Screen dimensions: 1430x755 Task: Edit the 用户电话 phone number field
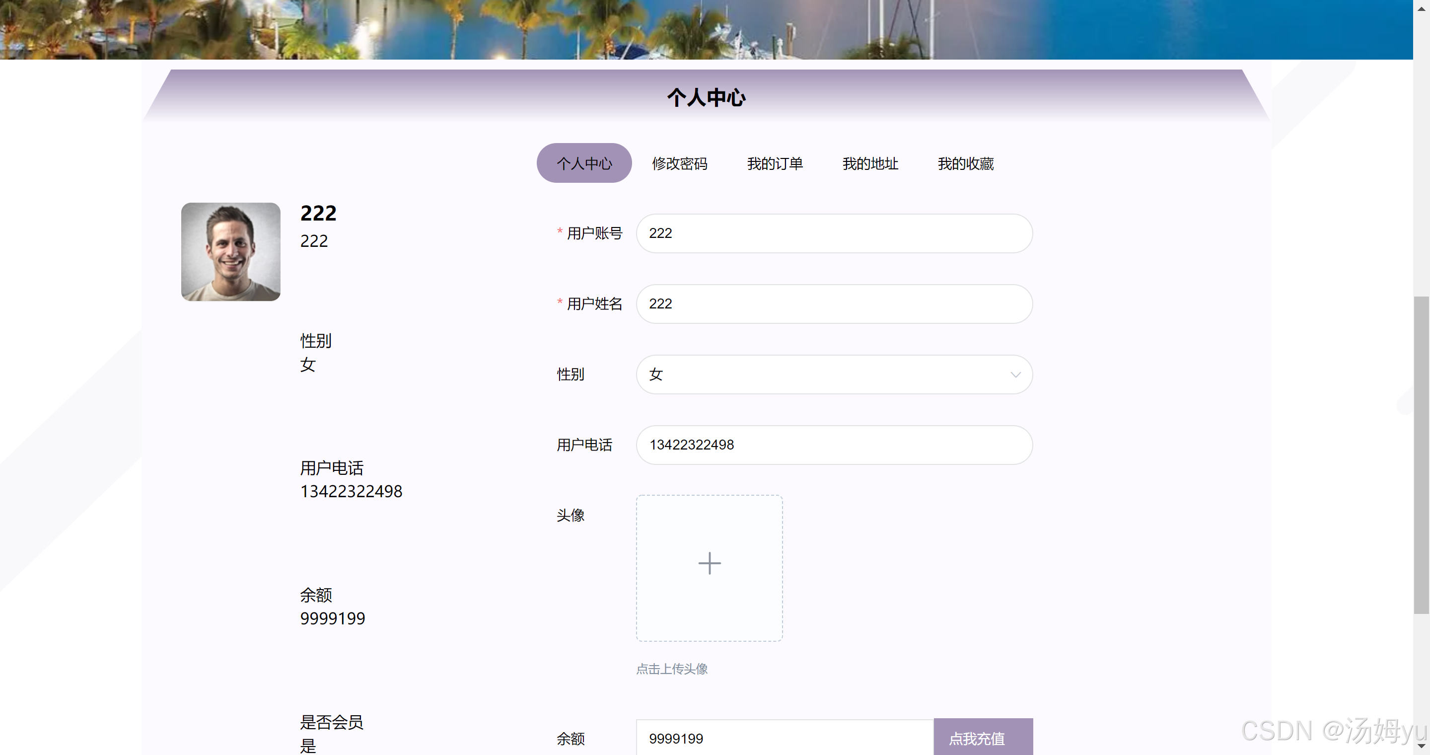coord(834,445)
